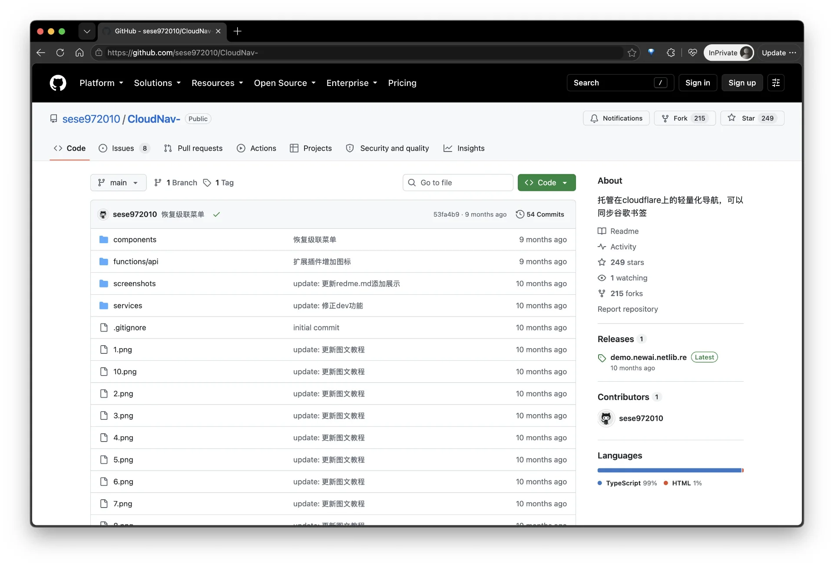Open new browser tab with plus icon

tap(237, 31)
